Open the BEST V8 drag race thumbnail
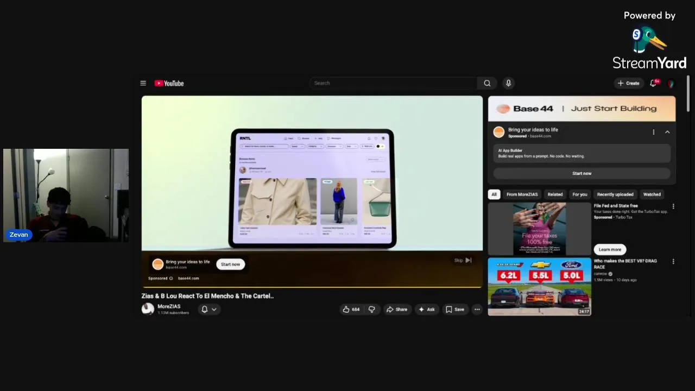This screenshot has height=391, width=695. (539, 286)
